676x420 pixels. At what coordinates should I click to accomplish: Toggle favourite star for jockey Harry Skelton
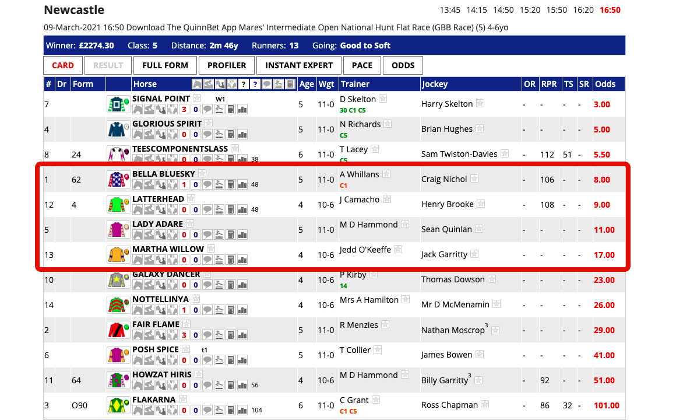click(480, 103)
